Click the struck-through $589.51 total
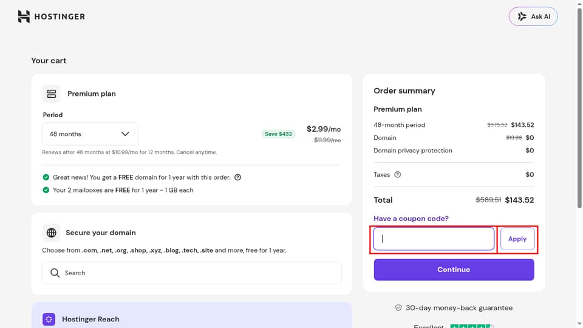 tap(488, 200)
